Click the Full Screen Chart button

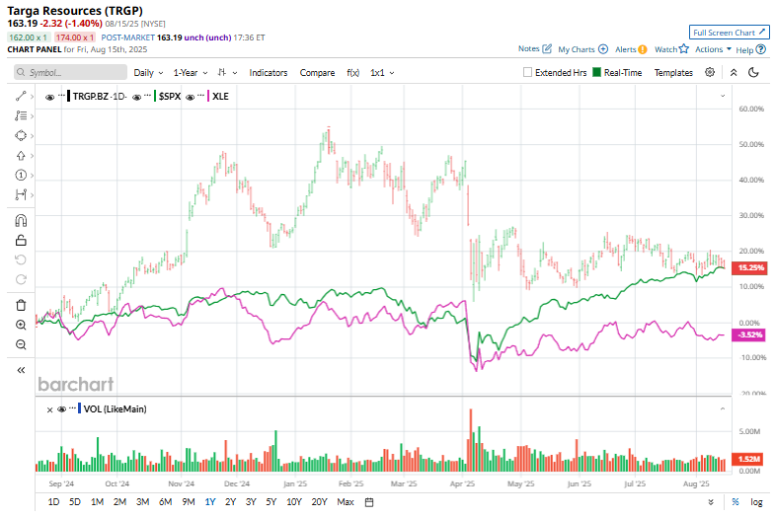(x=729, y=33)
